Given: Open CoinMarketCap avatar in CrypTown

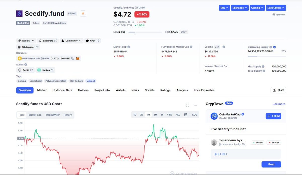Looking at the screenshot, I should 214,116.
